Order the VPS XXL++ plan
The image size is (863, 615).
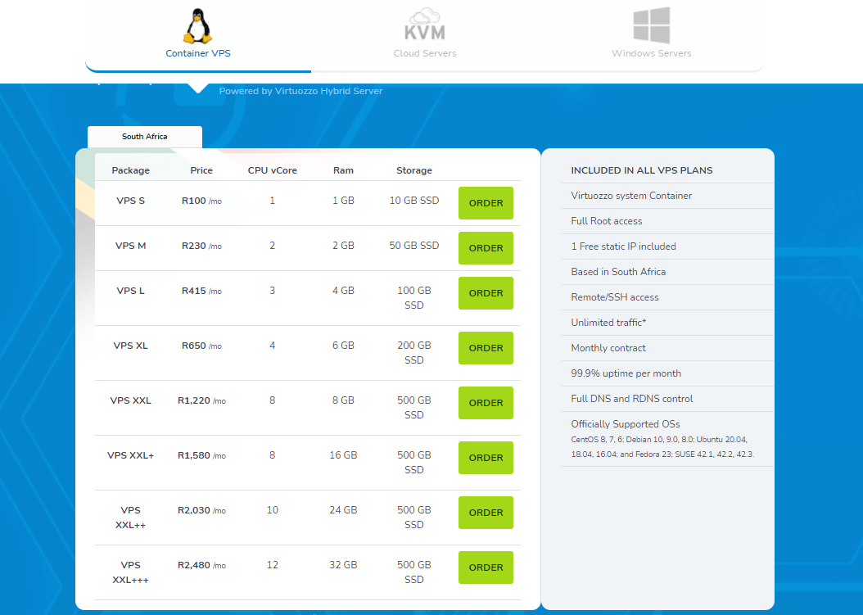coord(486,513)
